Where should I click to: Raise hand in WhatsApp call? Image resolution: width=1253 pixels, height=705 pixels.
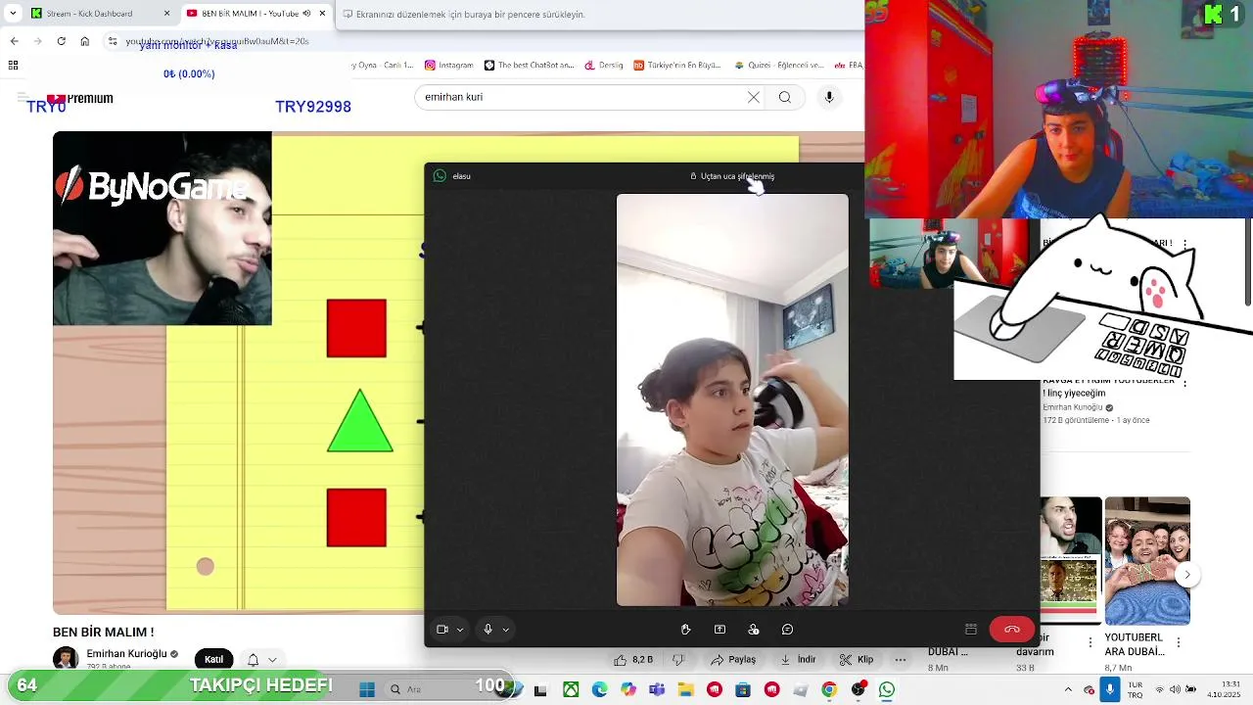(685, 630)
